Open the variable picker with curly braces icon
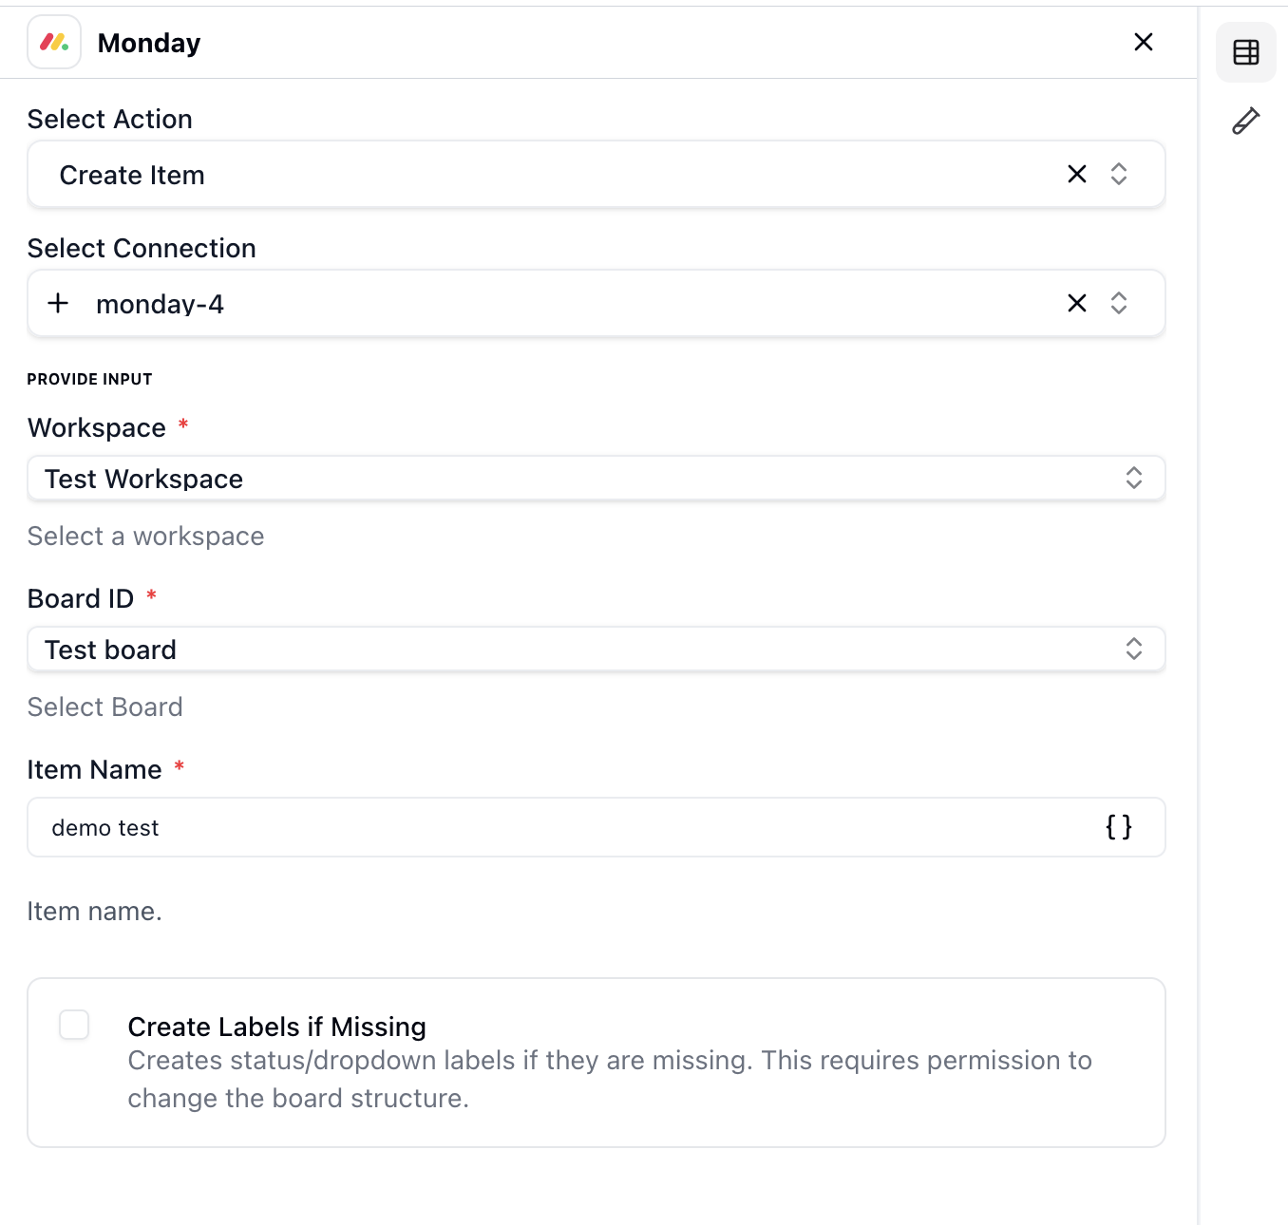Viewport: 1288px width, 1225px height. (x=1118, y=827)
